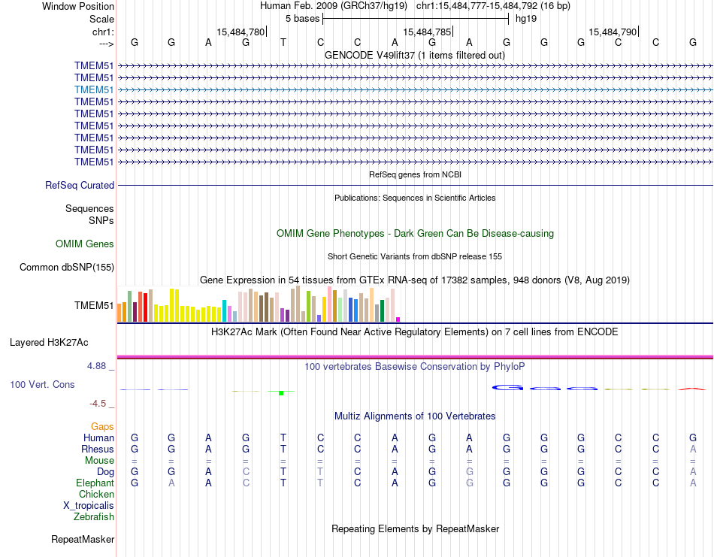This screenshot has height=557, width=714.
Task: Click the Common dbSNP(155) track label
Action: click(67, 268)
